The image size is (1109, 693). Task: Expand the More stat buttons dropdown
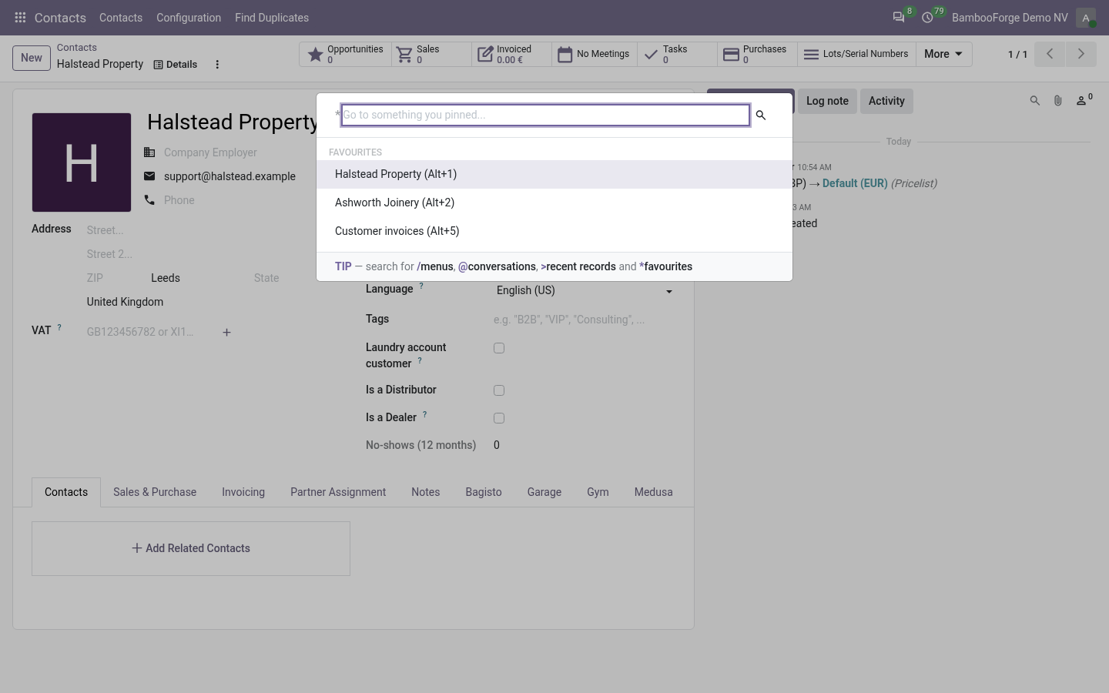pyautogui.click(x=944, y=54)
